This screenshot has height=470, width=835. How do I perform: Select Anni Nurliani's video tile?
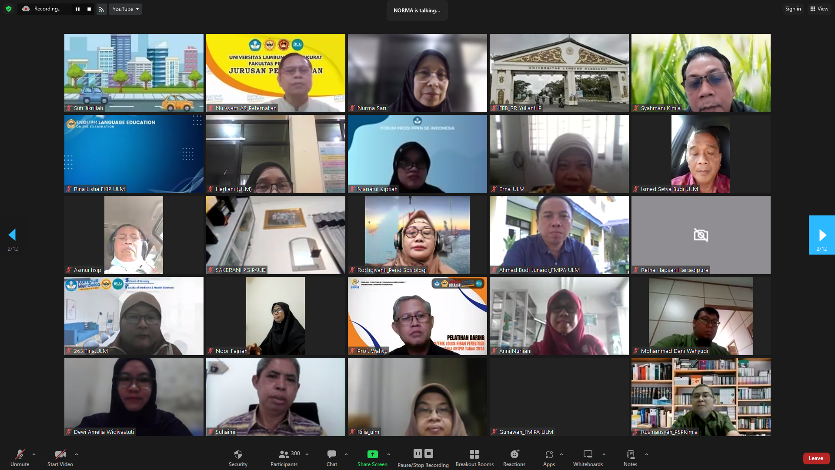(559, 316)
